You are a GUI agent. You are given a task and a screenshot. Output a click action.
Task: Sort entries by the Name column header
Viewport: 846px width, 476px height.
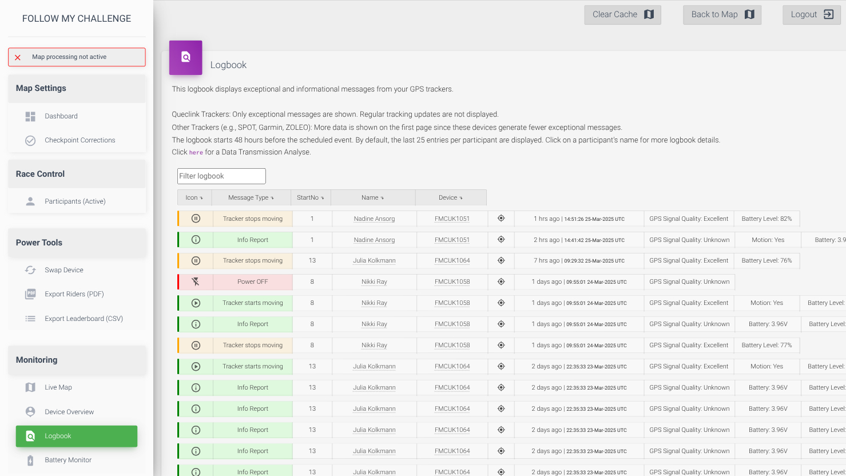(x=372, y=197)
